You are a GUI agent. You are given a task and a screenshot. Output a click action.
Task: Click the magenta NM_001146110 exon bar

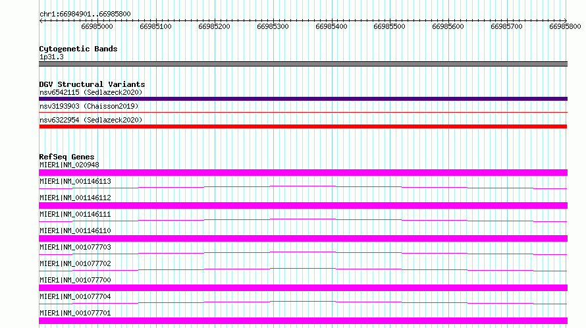(x=303, y=238)
